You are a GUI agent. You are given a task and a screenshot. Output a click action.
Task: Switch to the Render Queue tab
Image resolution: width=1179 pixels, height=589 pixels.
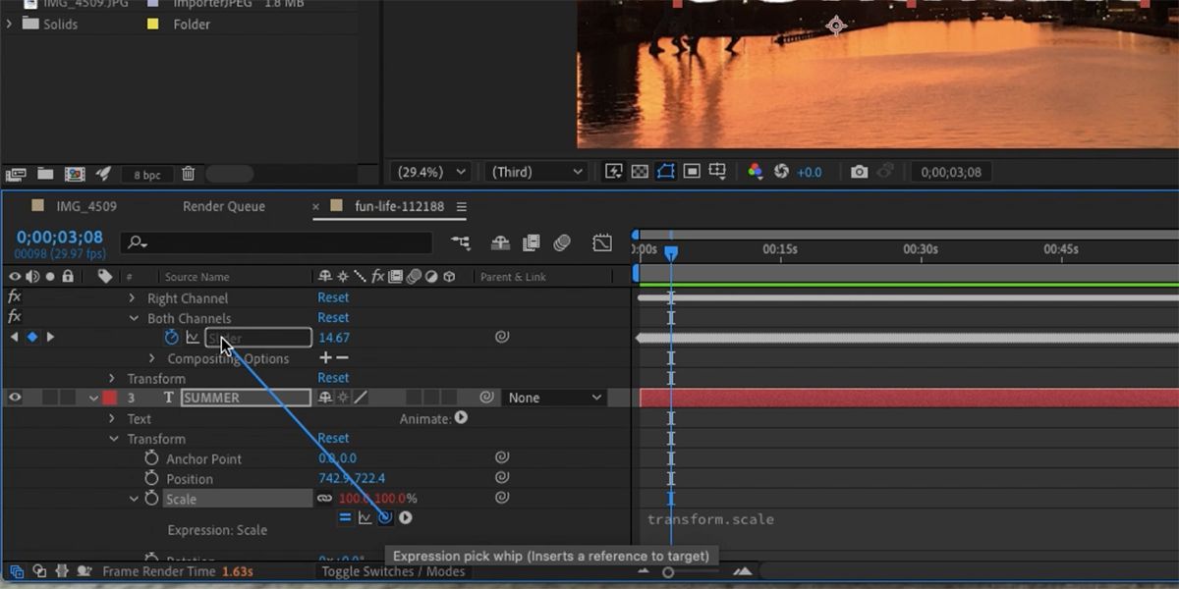pyautogui.click(x=222, y=206)
